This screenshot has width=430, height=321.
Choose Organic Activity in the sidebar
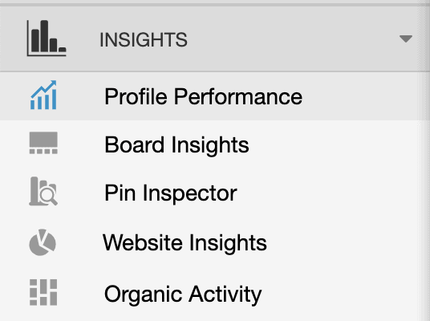tap(183, 295)
